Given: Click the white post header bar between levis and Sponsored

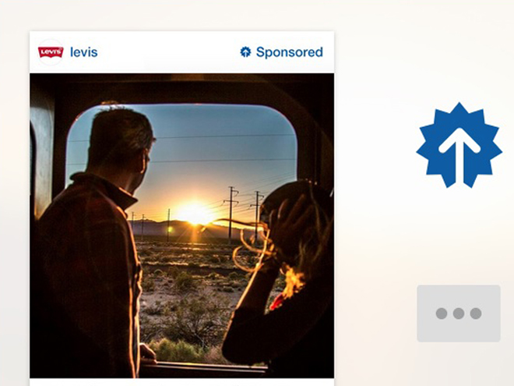Looking at the screenshot, I should coord(168,52).
